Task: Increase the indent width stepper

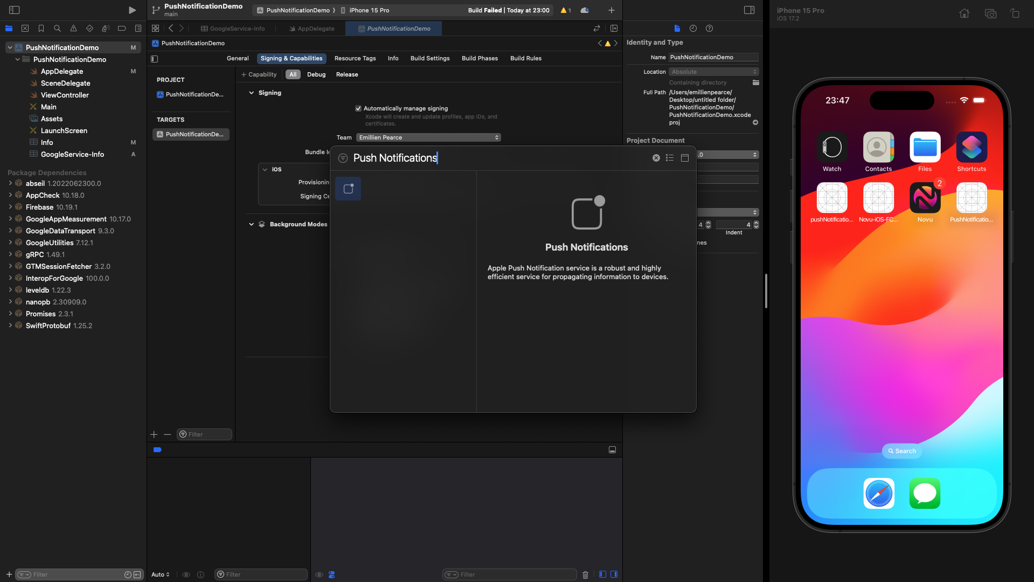Action: 756,223
